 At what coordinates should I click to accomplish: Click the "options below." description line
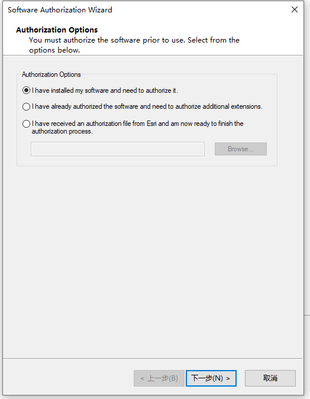(x=54, y=50)
